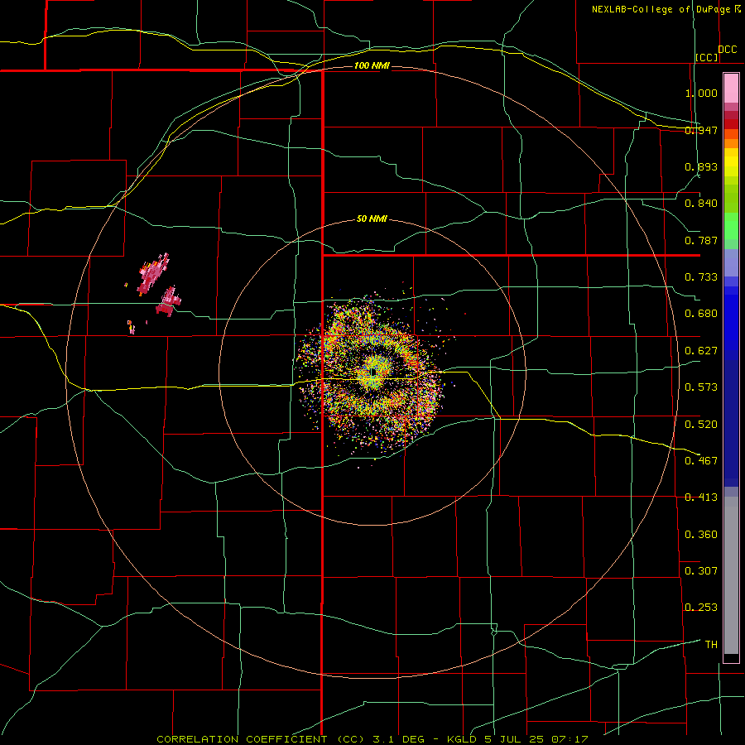Click the 0.253 scale value
Image resolution: width=745 pixels, height=745 pixels.
coord(701,608)
